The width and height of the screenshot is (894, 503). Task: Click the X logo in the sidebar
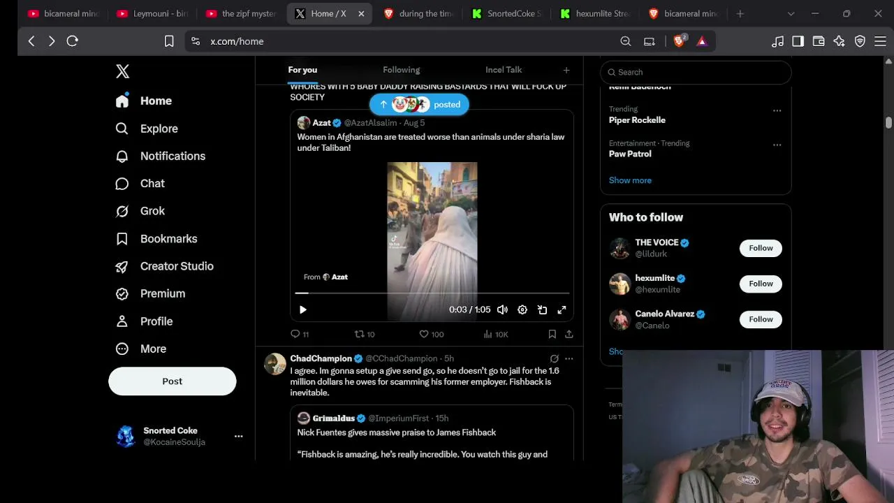(x=122, y=71)
